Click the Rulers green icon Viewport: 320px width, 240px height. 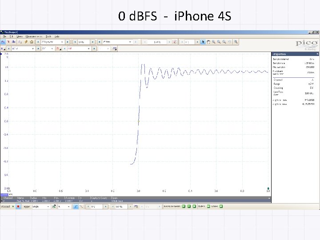tap(208, 206)
